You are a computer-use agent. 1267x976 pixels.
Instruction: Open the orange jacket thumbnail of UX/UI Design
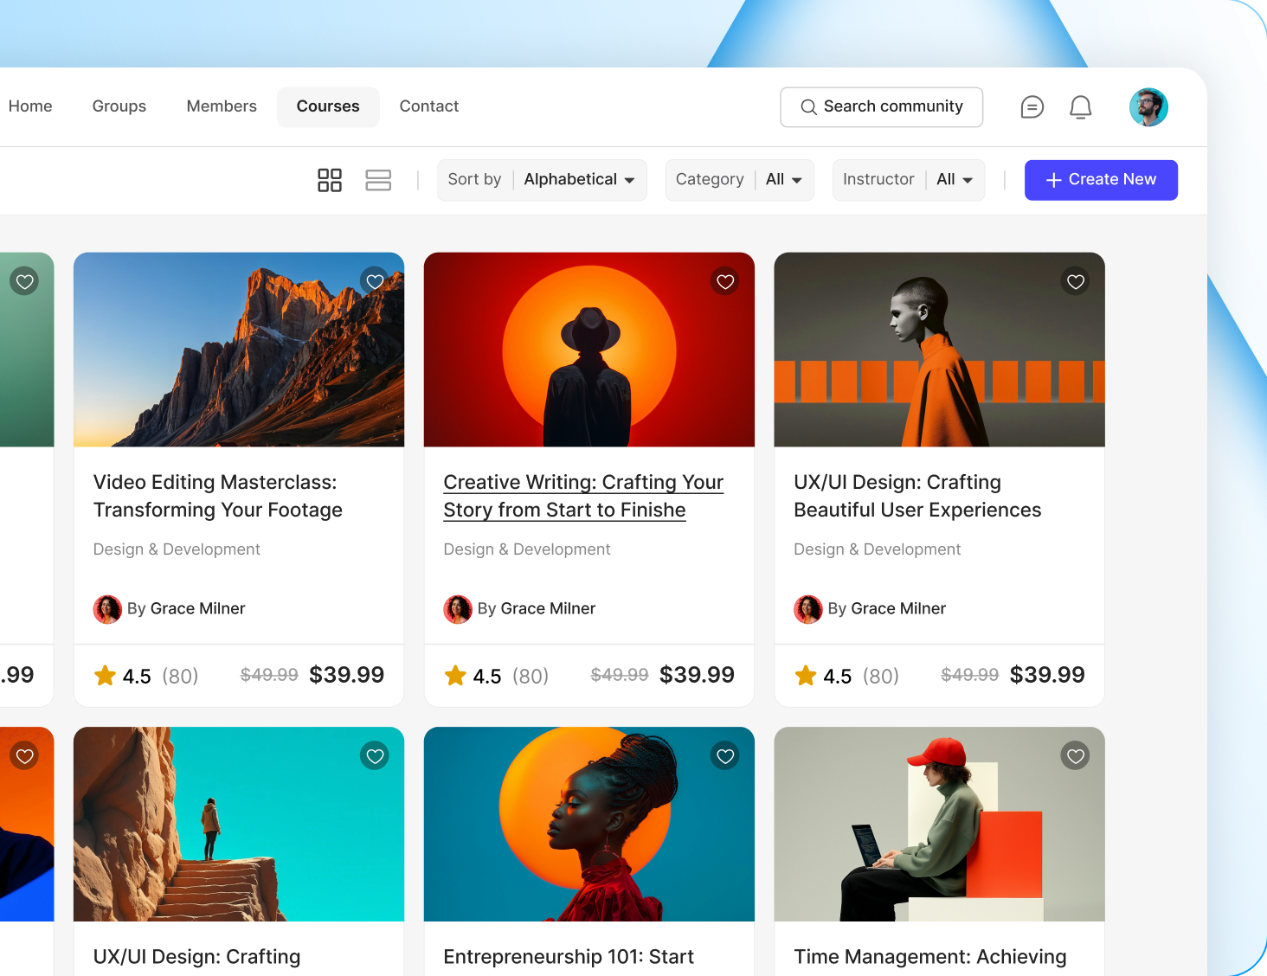[x=939, y=350]
